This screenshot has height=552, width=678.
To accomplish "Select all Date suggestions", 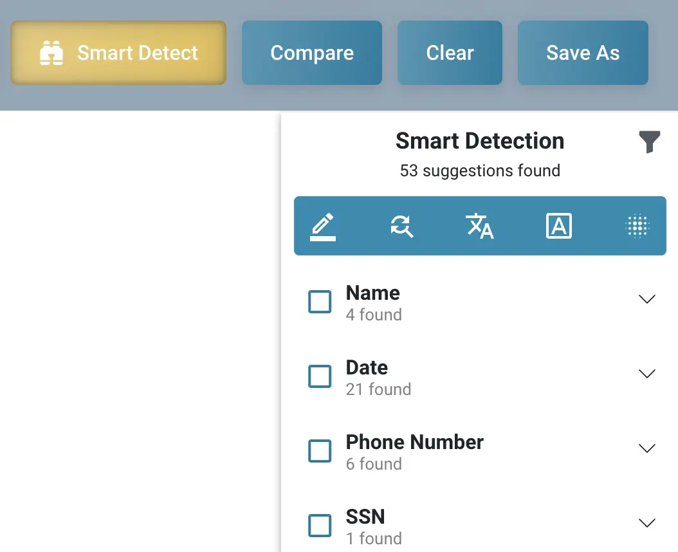I will [320, 376].
